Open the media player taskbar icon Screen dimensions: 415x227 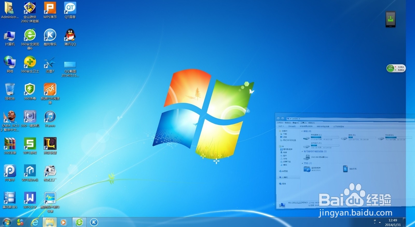63,222
